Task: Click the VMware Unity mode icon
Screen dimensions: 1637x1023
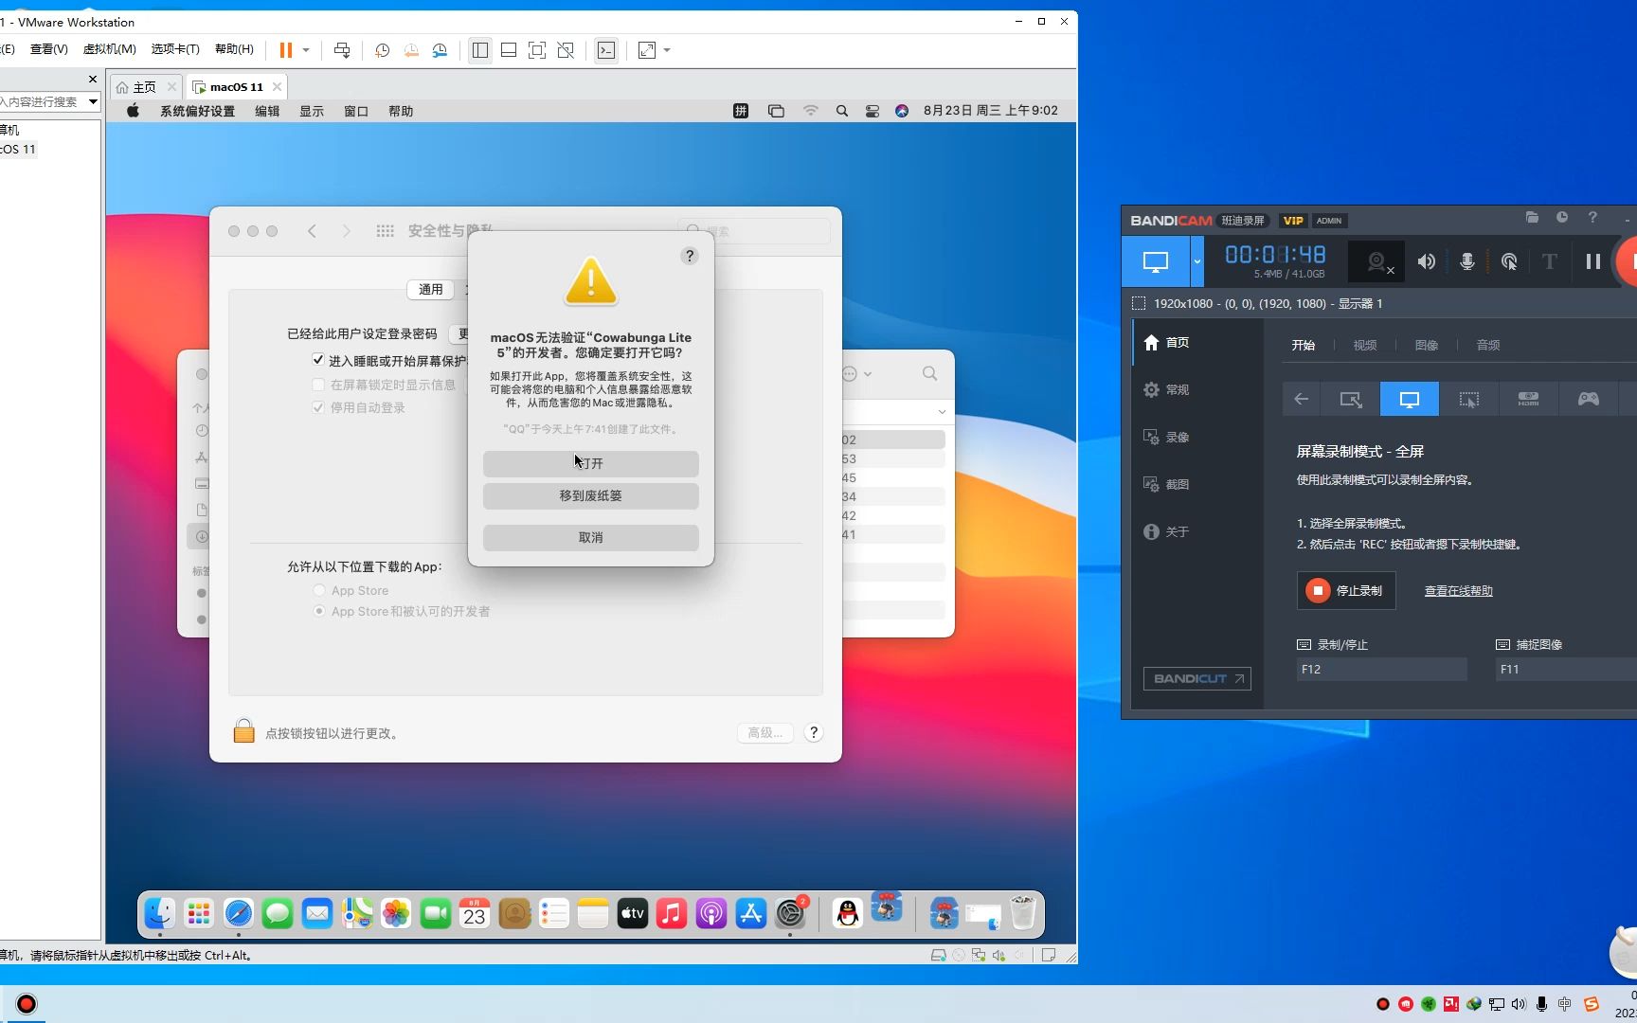Action: (566, 50)
